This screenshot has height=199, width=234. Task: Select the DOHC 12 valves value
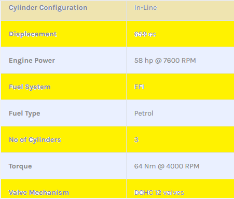pyautogui.click(x=159, y=193)
